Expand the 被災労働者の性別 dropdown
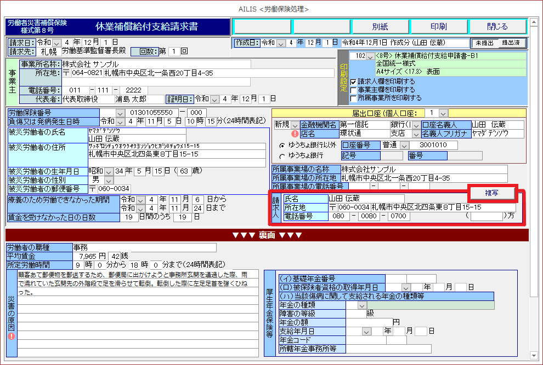The image size is (543, 365). [108, 180]
